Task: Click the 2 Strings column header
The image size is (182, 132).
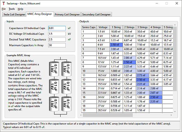Action: click(x=129, y=27)
